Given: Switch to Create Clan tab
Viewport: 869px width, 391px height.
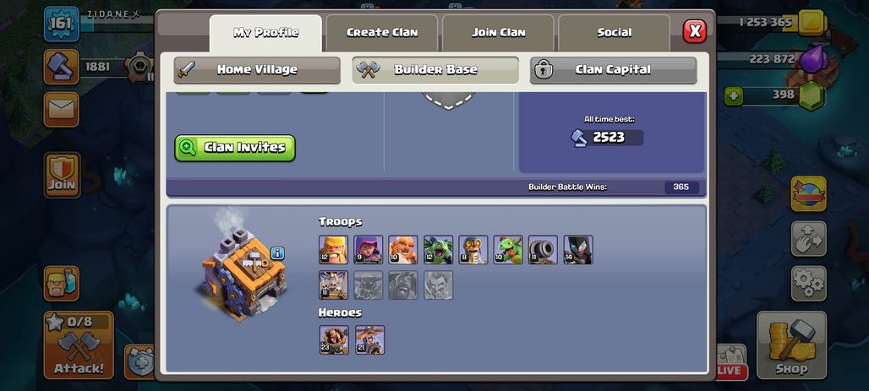Looking at the screenshot, I should tap(382, 33).
